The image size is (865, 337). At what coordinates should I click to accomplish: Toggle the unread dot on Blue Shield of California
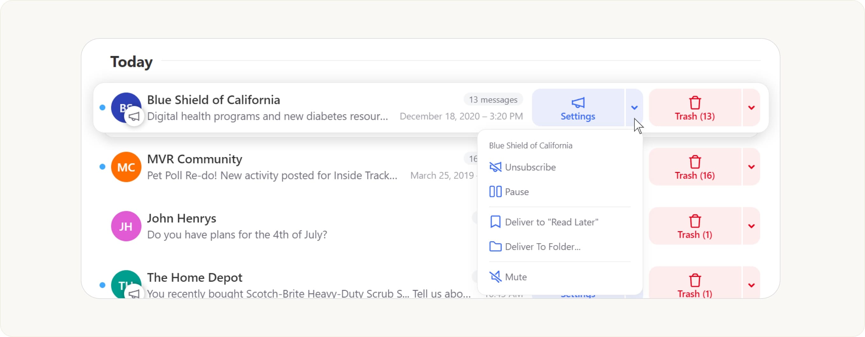102,107
